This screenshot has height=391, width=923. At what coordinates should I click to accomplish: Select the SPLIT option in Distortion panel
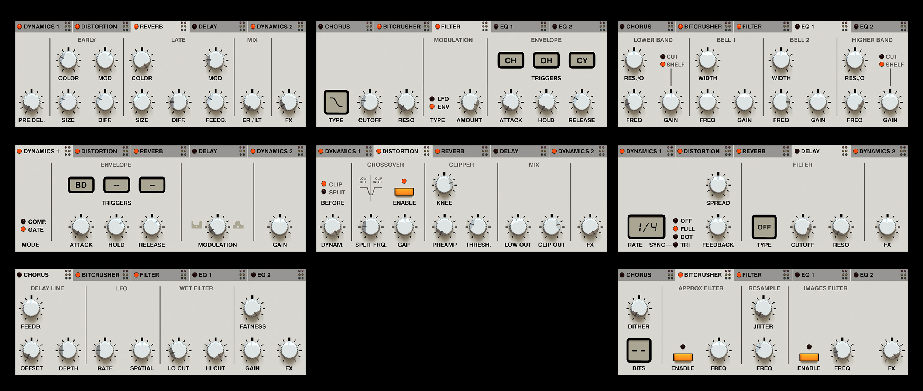333,192
